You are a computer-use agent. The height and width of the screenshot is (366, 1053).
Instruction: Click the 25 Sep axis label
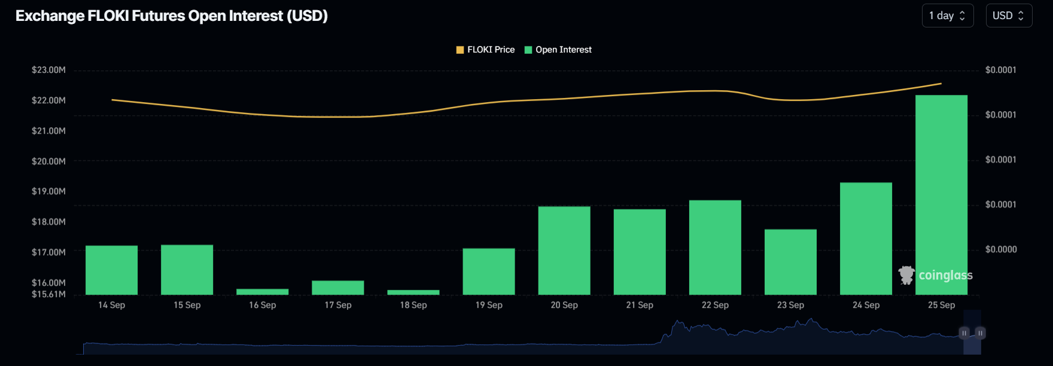[x=941, y=305]
